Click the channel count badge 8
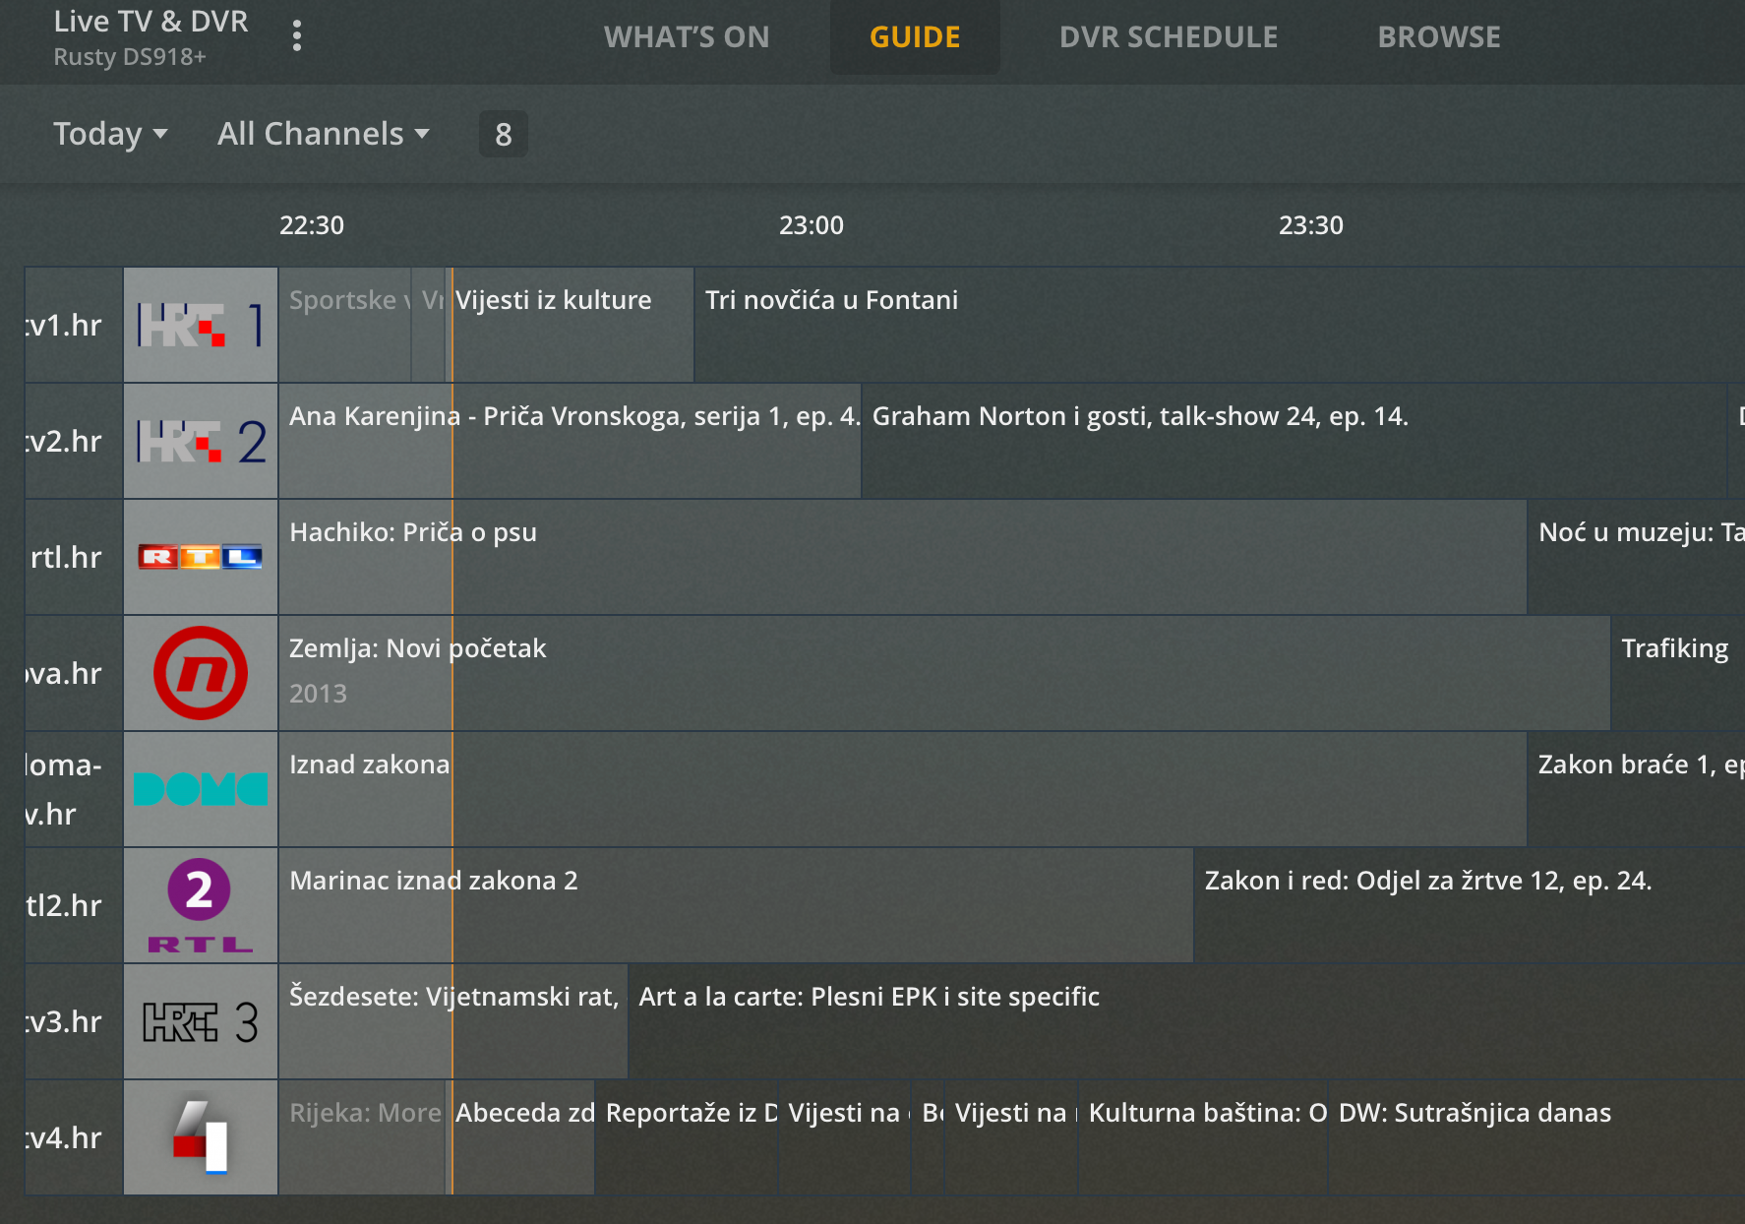The width and height of the screenshot is (1745, 1224). click(504, 134)
